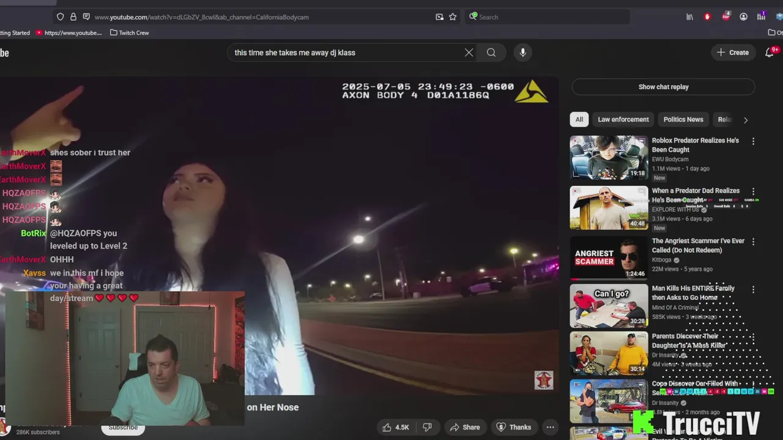Image resolution: width=783 pixels, height=440 pixels.
Task: Click the Kitboga channel name
Action: pos(662,260)
